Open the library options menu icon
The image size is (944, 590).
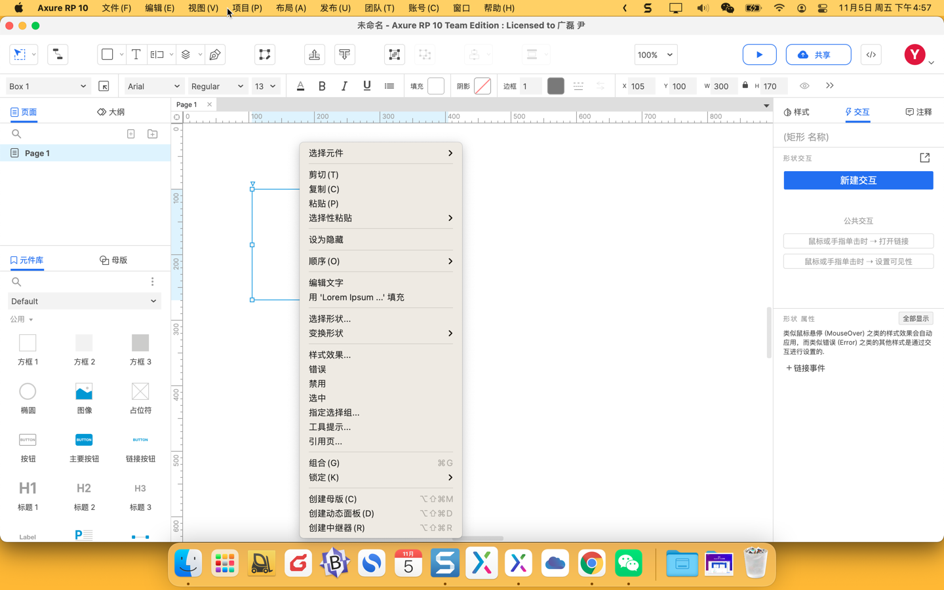click(153, 281)
